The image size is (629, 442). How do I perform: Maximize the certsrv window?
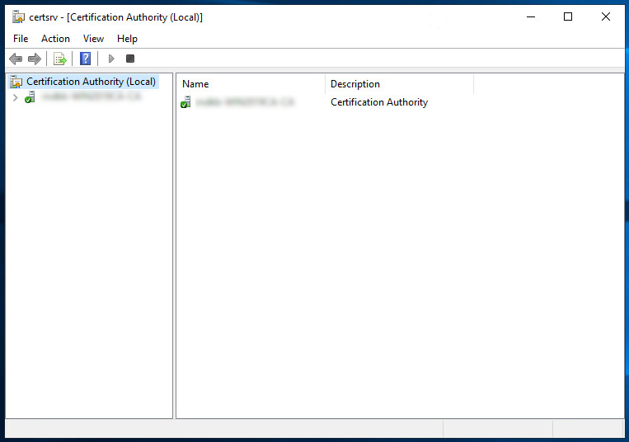(x=568, y=16)
